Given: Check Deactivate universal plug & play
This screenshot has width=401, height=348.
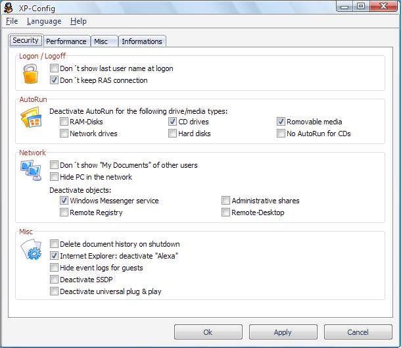Looking at the screenshot, I should click(x=55, y=291).
